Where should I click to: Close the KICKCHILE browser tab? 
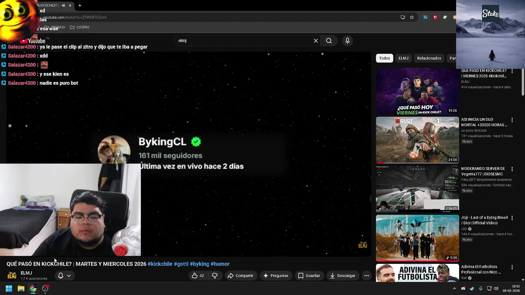pyautogui.click(x=70, y=5)
